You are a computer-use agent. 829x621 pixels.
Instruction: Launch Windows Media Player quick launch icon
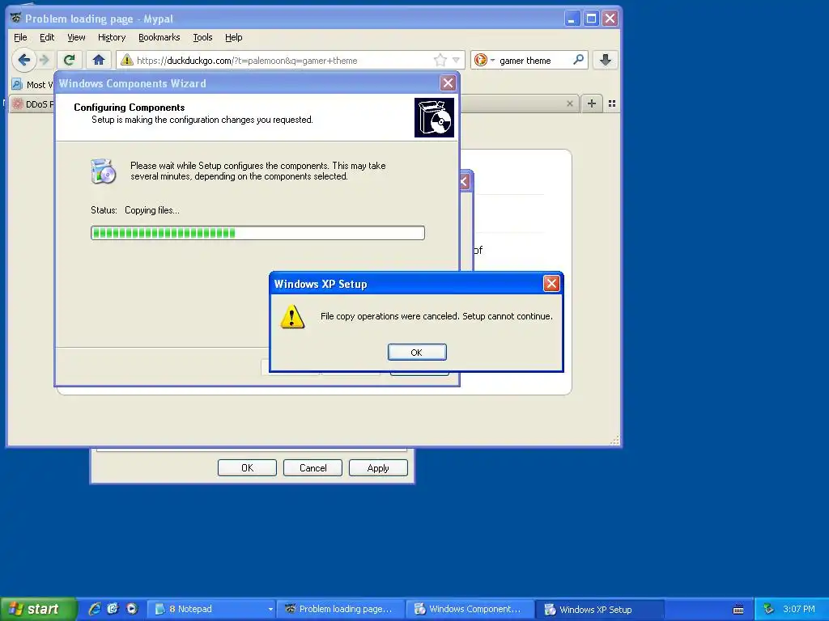[132, 609]
